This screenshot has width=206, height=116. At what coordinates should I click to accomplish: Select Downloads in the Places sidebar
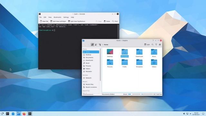91,60
